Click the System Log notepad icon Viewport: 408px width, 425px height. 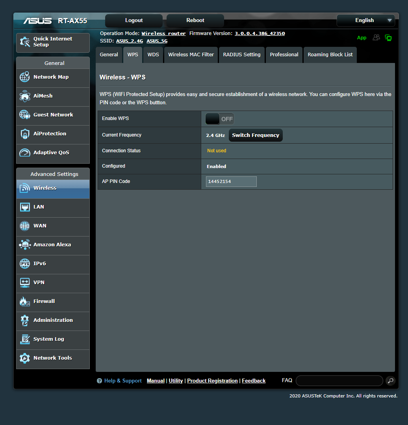25,339
